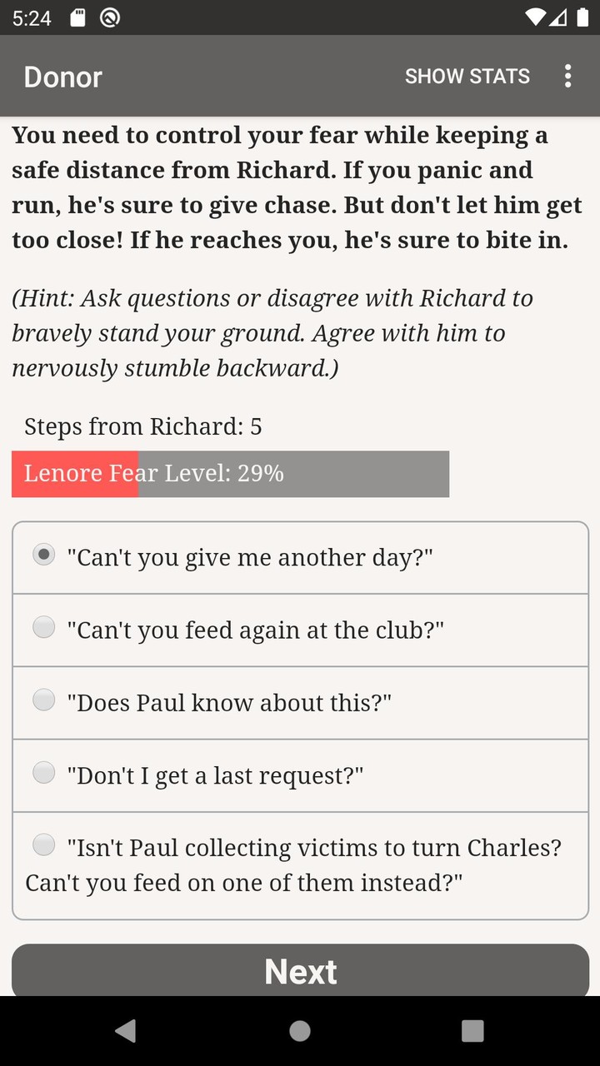
Task: Tap the Wi-Fi signal status icon
Action: [x=535, y=17]
